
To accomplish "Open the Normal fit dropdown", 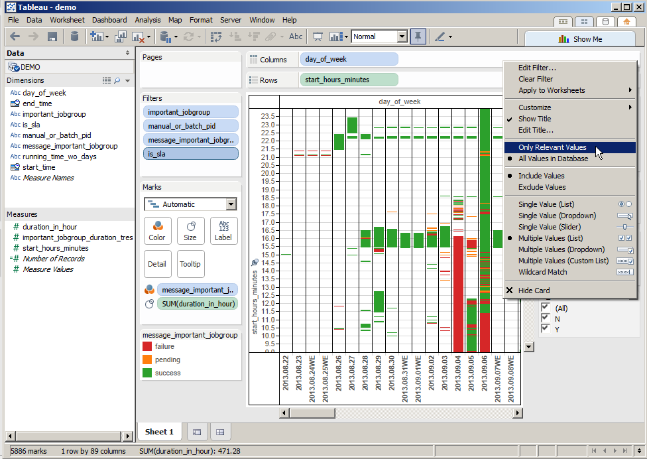I will 402,36.
